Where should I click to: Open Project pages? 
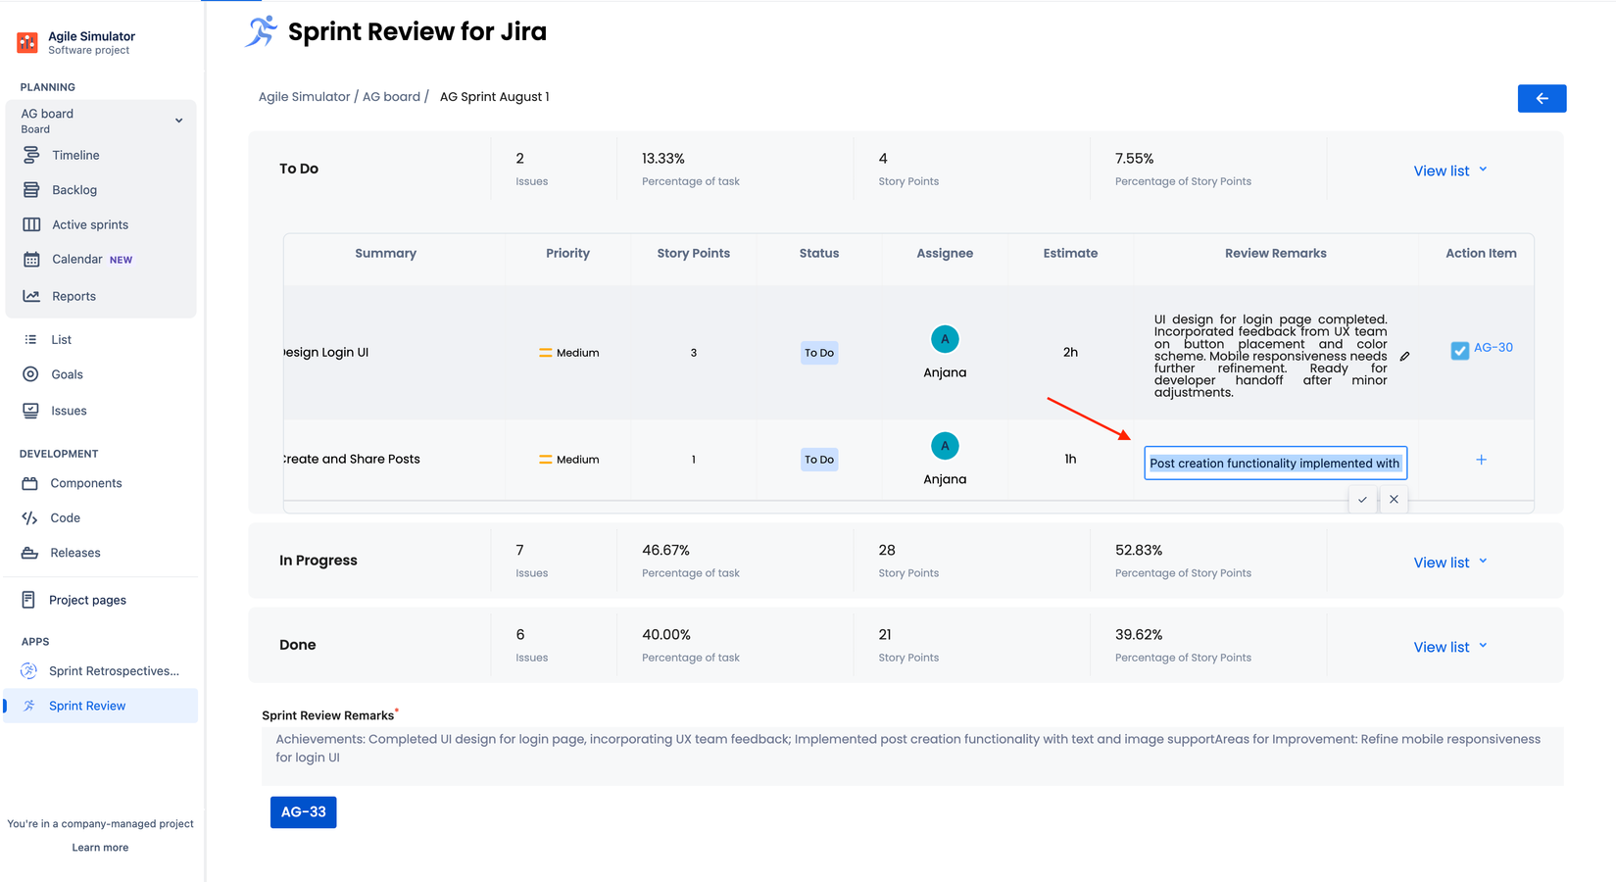[x=87, y=600]
